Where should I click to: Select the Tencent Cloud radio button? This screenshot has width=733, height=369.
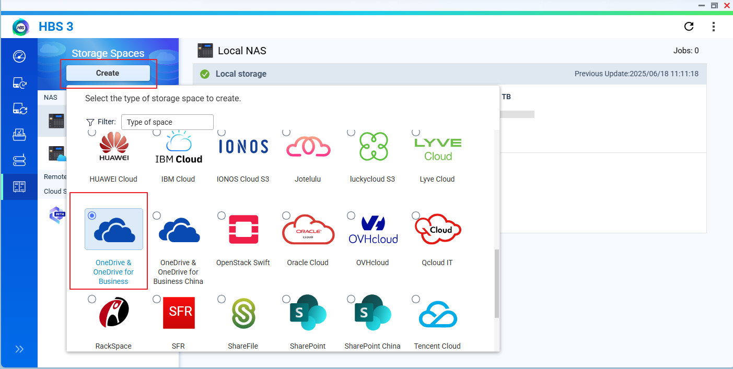(x=416, y=299)
